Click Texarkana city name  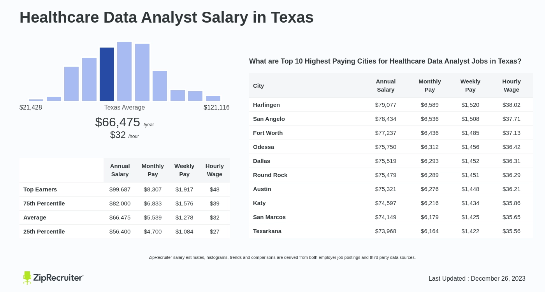pos(267,231)
